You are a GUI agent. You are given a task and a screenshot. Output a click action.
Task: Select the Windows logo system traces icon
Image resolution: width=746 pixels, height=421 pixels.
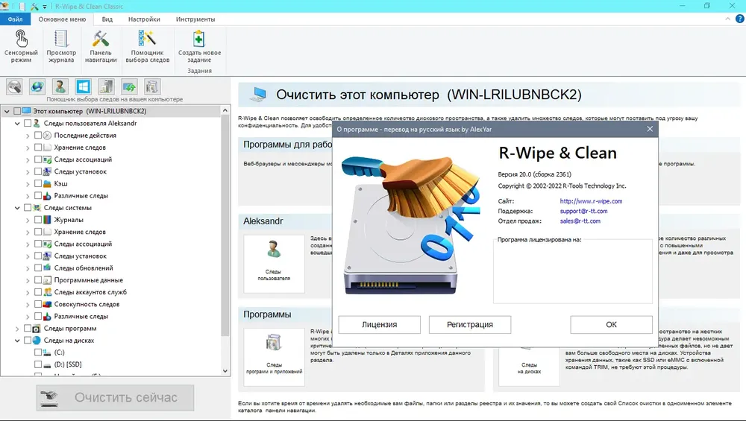pyautogui.click(x=84, y=86)
